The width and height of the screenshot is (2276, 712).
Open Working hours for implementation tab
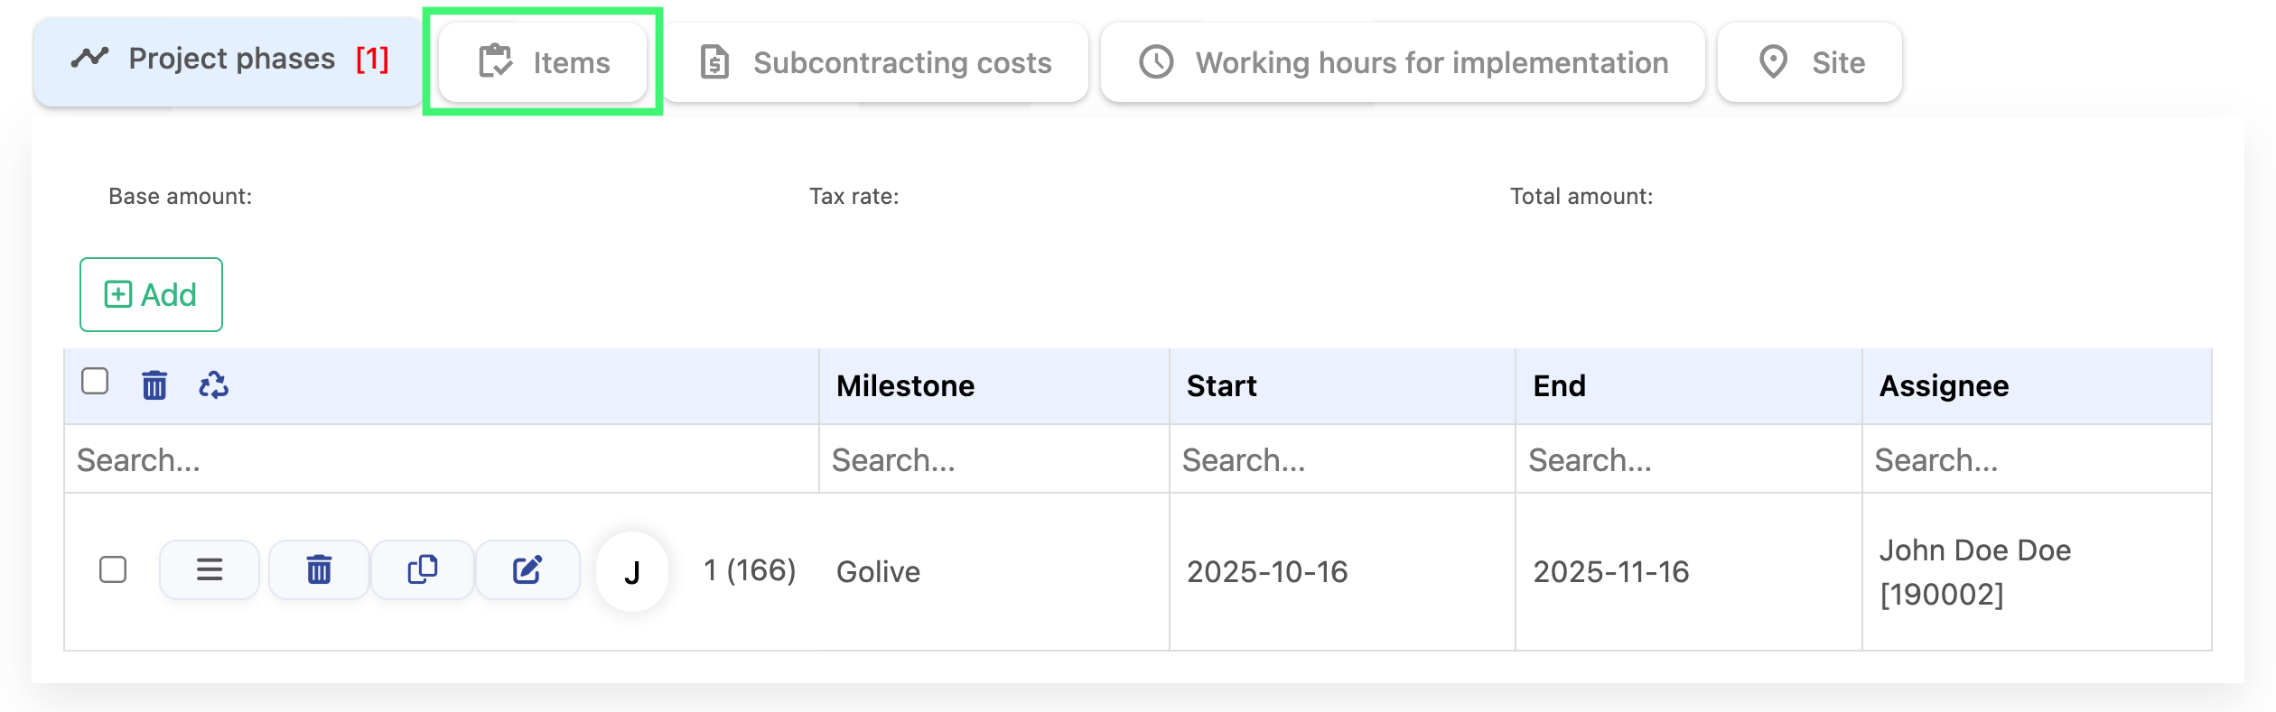(1403, 62)
